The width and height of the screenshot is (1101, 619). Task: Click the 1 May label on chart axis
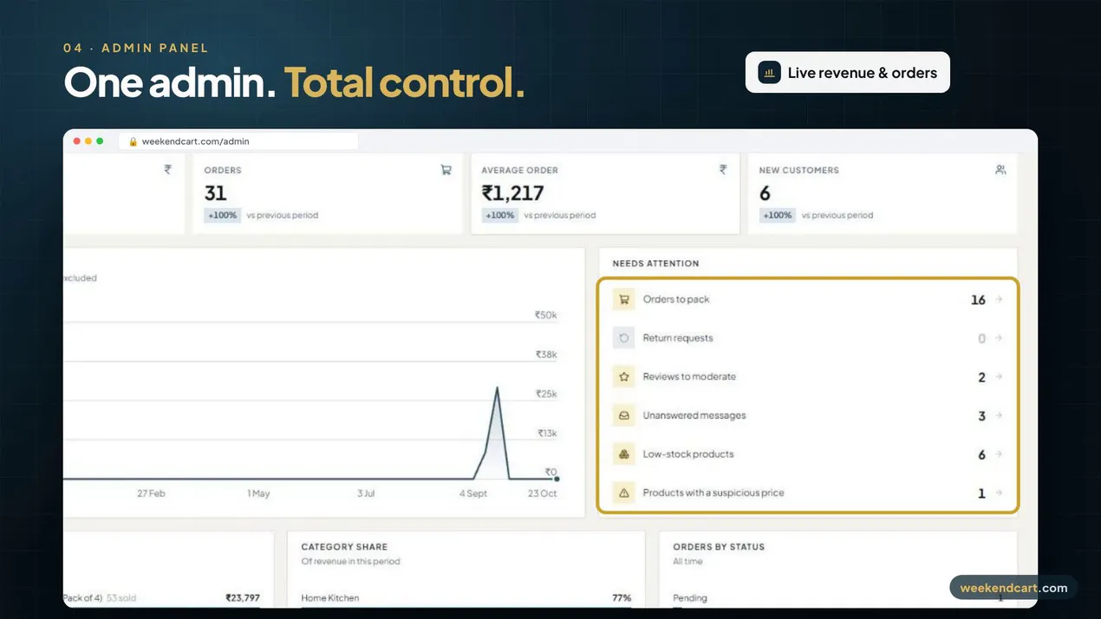258,493
